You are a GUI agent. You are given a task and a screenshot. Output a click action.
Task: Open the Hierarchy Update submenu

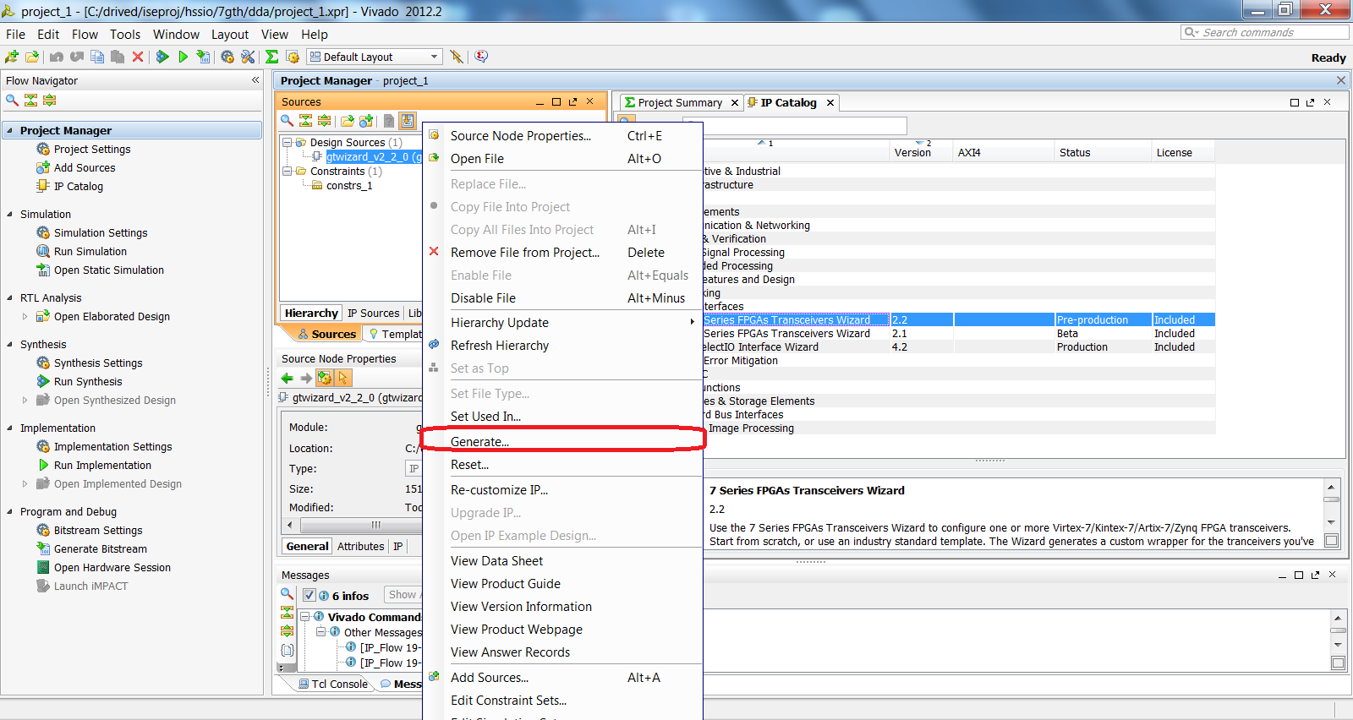(563, 323)
